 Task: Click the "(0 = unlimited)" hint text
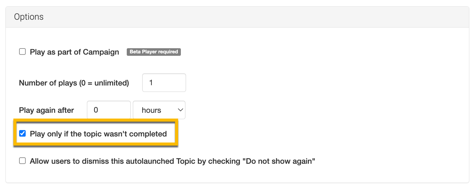pos(104,83)
